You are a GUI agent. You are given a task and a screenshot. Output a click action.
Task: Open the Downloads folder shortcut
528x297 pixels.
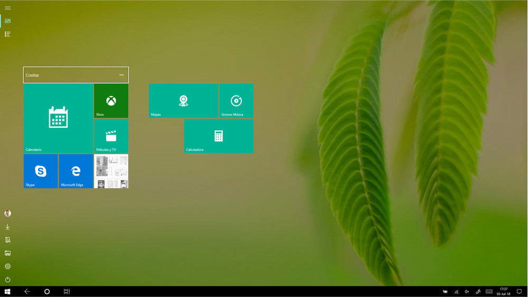pyautogui.click(x=7, y=227)
